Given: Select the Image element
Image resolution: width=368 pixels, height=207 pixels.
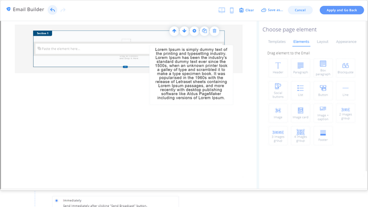Looking at the screenshot, I should pyautogui.click(x=278, y=113).
